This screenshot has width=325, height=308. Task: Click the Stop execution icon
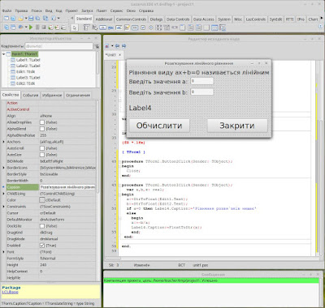tap(44, 28)
